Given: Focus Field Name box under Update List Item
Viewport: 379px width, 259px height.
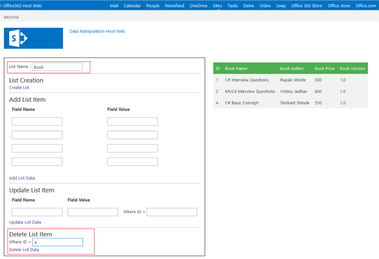Looking at the screenshot, I should pyautogui.click(x=37, y=212).
